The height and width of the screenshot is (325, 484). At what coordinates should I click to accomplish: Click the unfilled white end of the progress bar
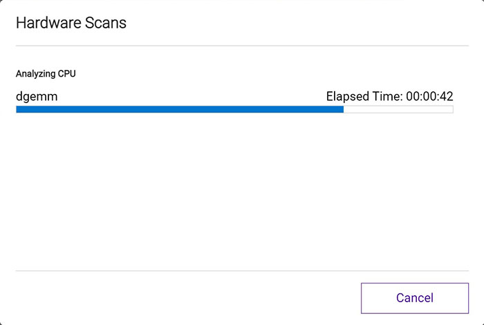click(398, 109)
